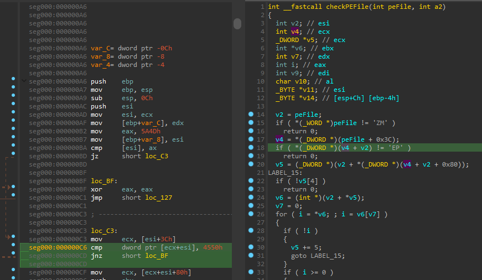Click breakpoint dot beside cmp dword ptr 4550h line
This screenshot has height=280, width=482.
pos(13,245)
